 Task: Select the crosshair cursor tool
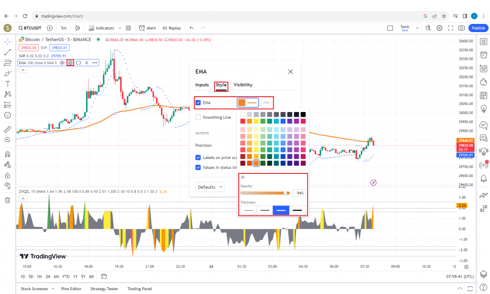coord(8,42)
